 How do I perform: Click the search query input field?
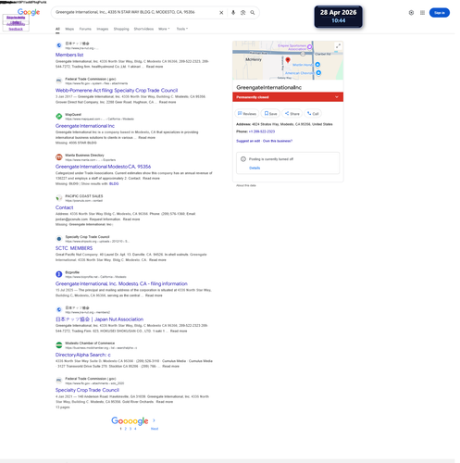coord(135,12)
